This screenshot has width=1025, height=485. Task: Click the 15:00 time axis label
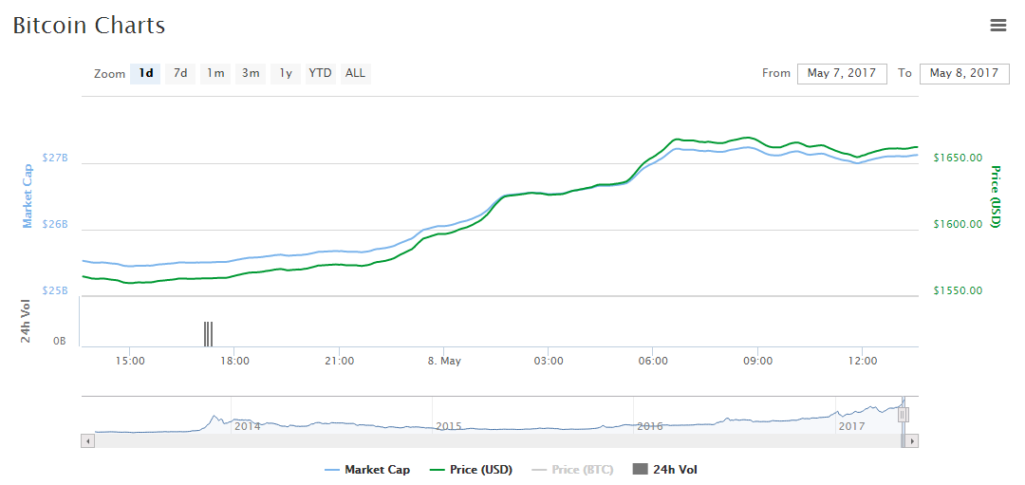click(129, 361)
